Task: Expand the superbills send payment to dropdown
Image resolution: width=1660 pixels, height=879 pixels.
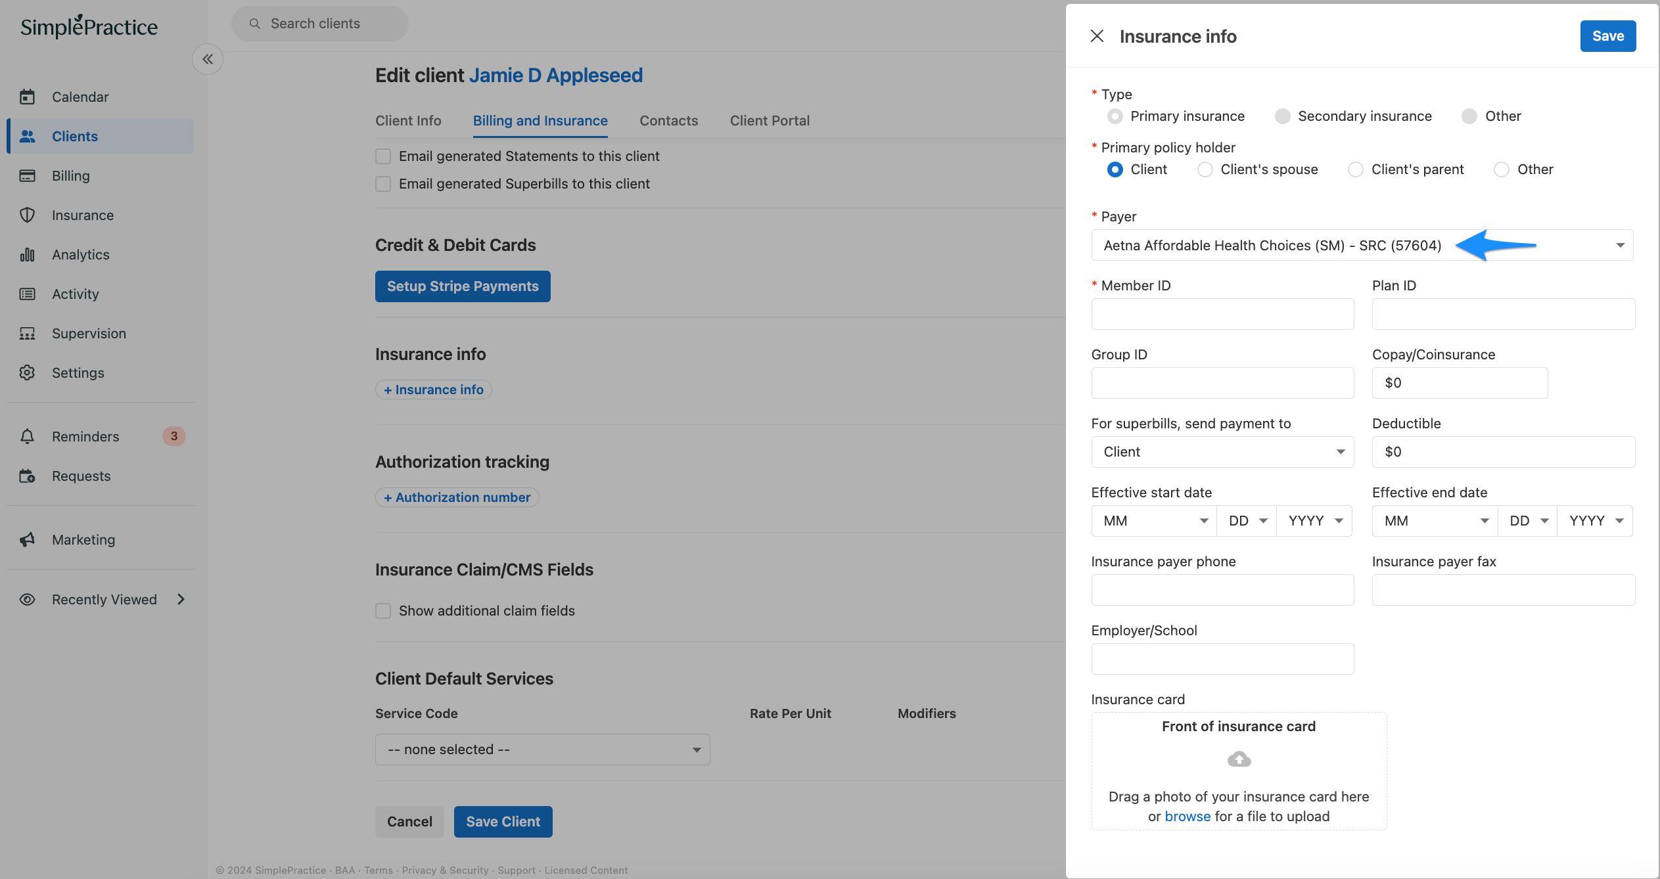Action: coord(1222,452)
